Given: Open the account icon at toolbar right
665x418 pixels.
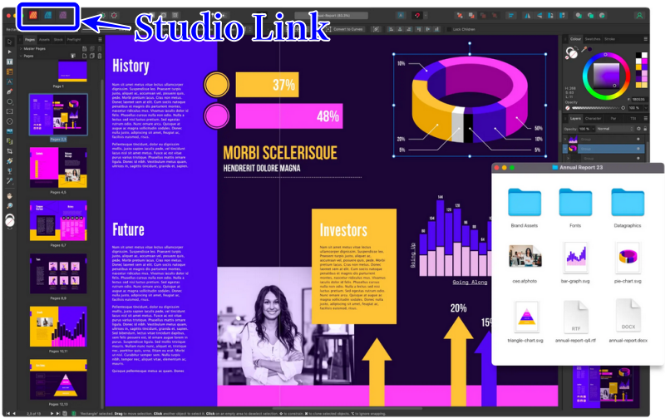Looking at the screenshot, I should point(639,16).
